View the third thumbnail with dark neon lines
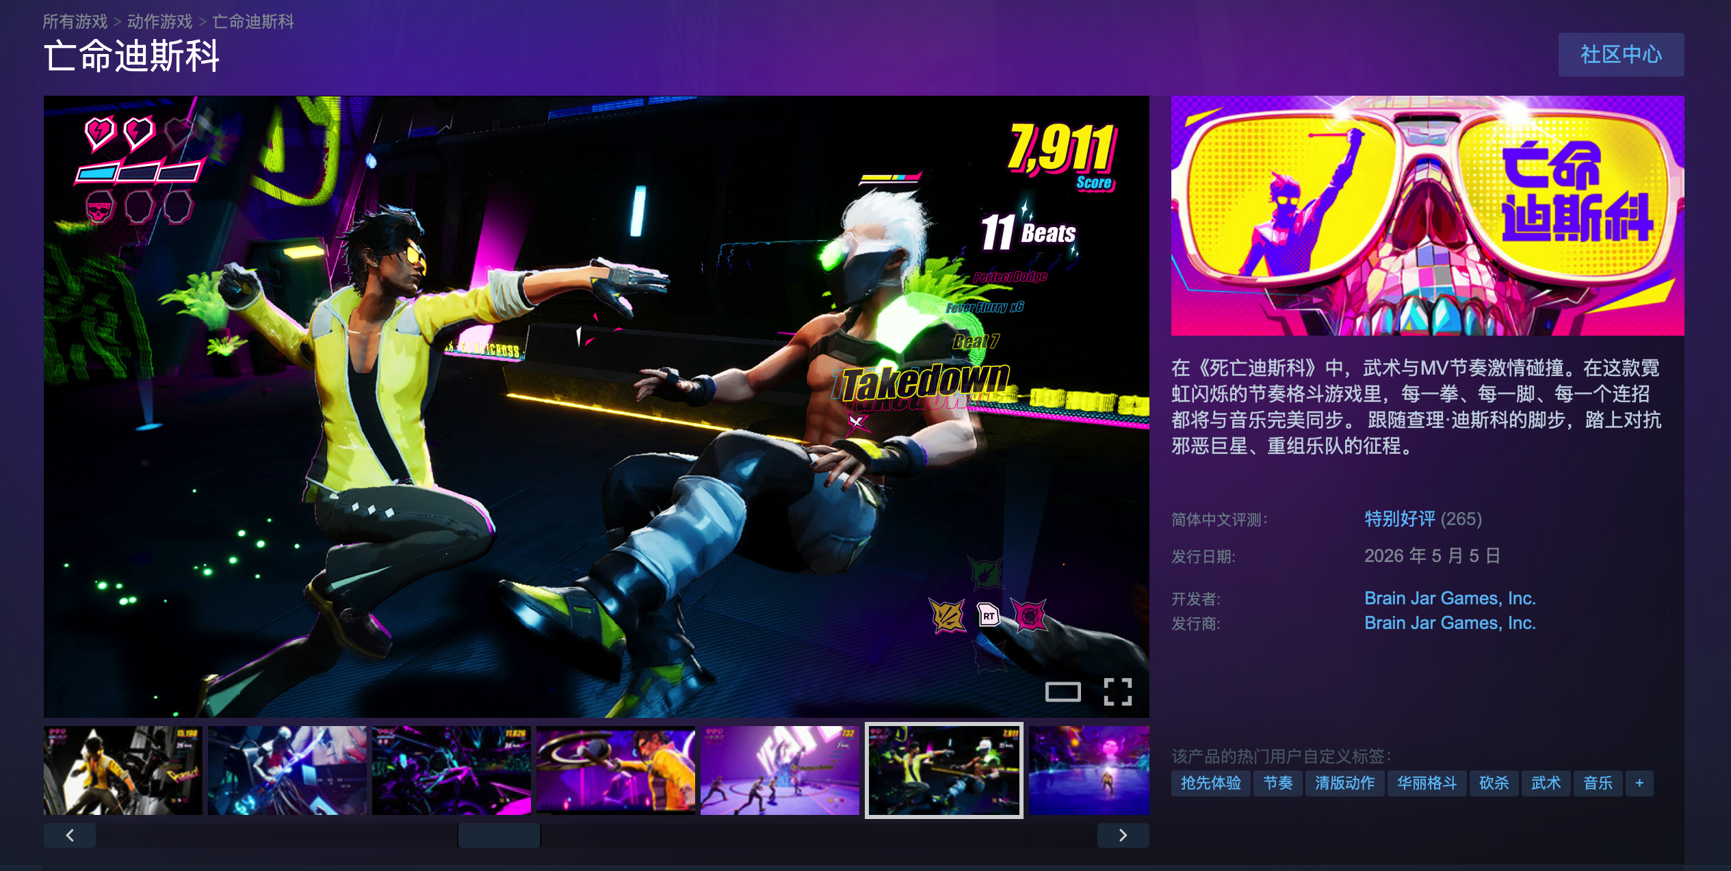The image size is (1731, 871). tap(452, 770)
